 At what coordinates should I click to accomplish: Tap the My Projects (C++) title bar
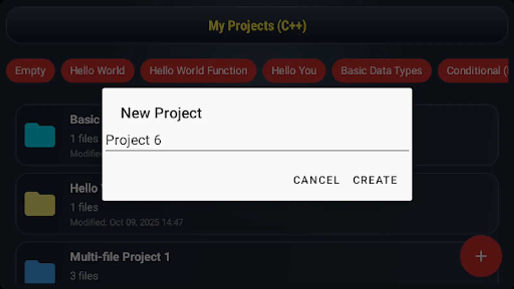[x=257, y=26]
